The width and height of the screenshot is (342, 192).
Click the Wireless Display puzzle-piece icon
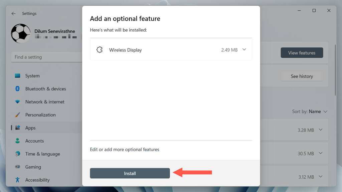point(99,50)
